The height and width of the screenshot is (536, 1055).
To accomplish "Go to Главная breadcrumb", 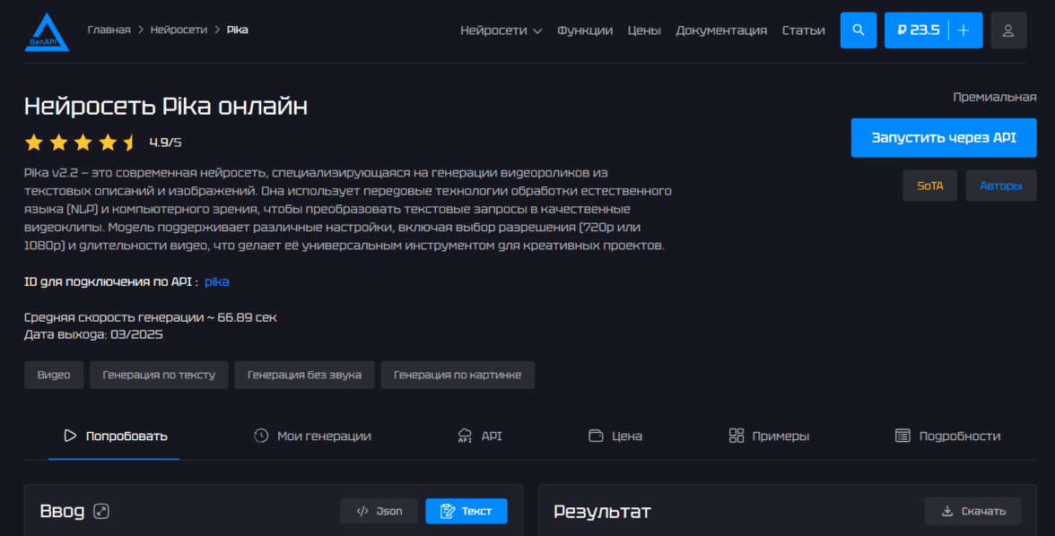I will click(x=109, y=30).
